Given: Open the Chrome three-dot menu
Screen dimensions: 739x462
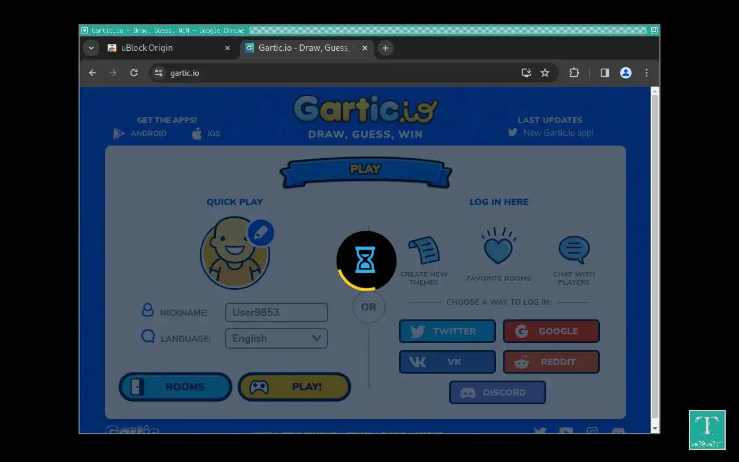Looking at the screenshot, I should click(x=647, y=73).
